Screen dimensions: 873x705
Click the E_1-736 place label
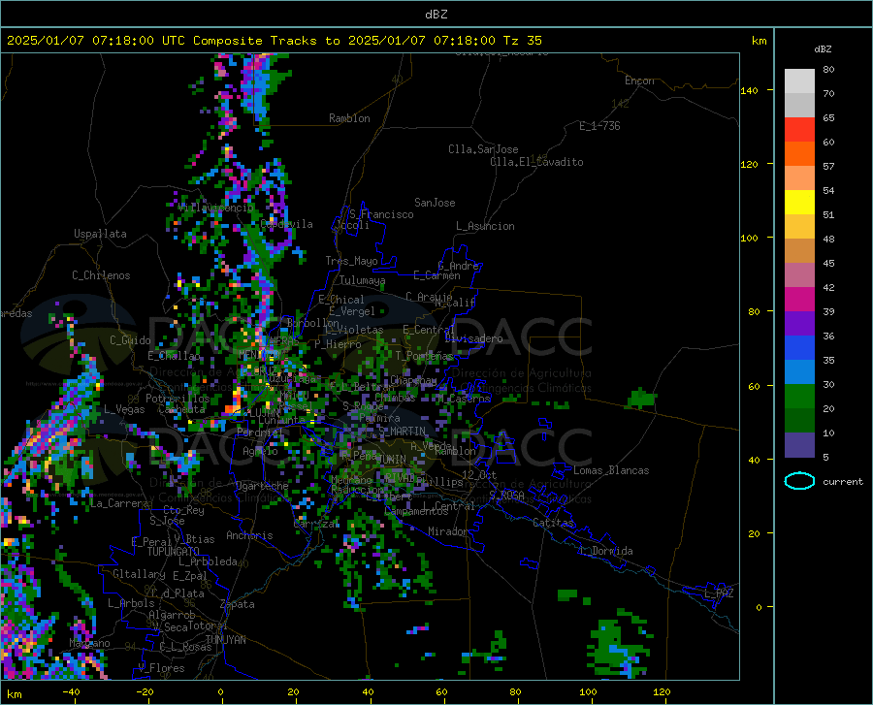[x=599, y=126]
